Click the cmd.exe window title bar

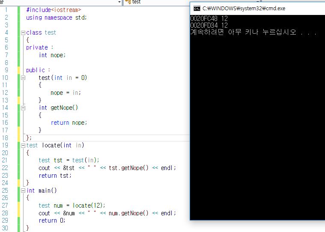point(257,8)
